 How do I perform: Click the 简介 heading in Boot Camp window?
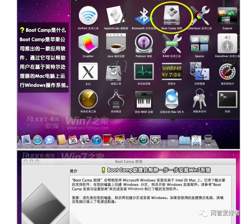[x=74, y=171]
